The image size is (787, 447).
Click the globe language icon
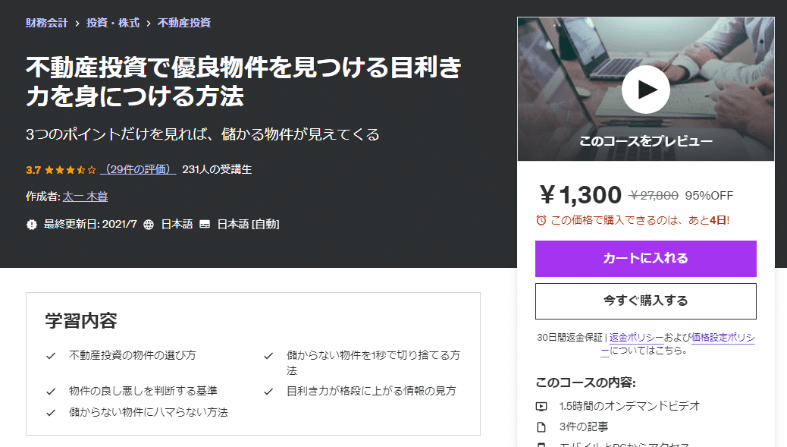(x=149, y=225)
